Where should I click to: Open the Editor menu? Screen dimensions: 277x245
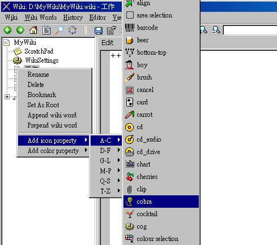[97, 17]
